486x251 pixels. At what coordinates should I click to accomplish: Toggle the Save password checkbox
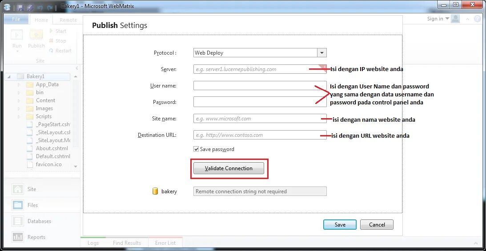(196, 149)
